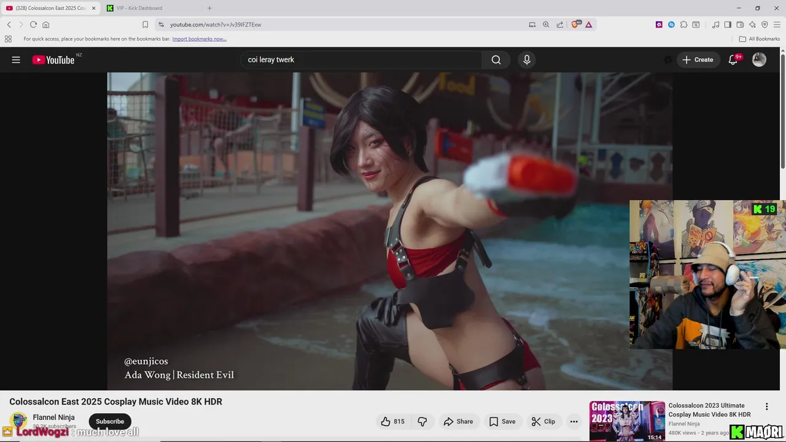Open more actions ellipsis under the video

click(x=574, y=421)
